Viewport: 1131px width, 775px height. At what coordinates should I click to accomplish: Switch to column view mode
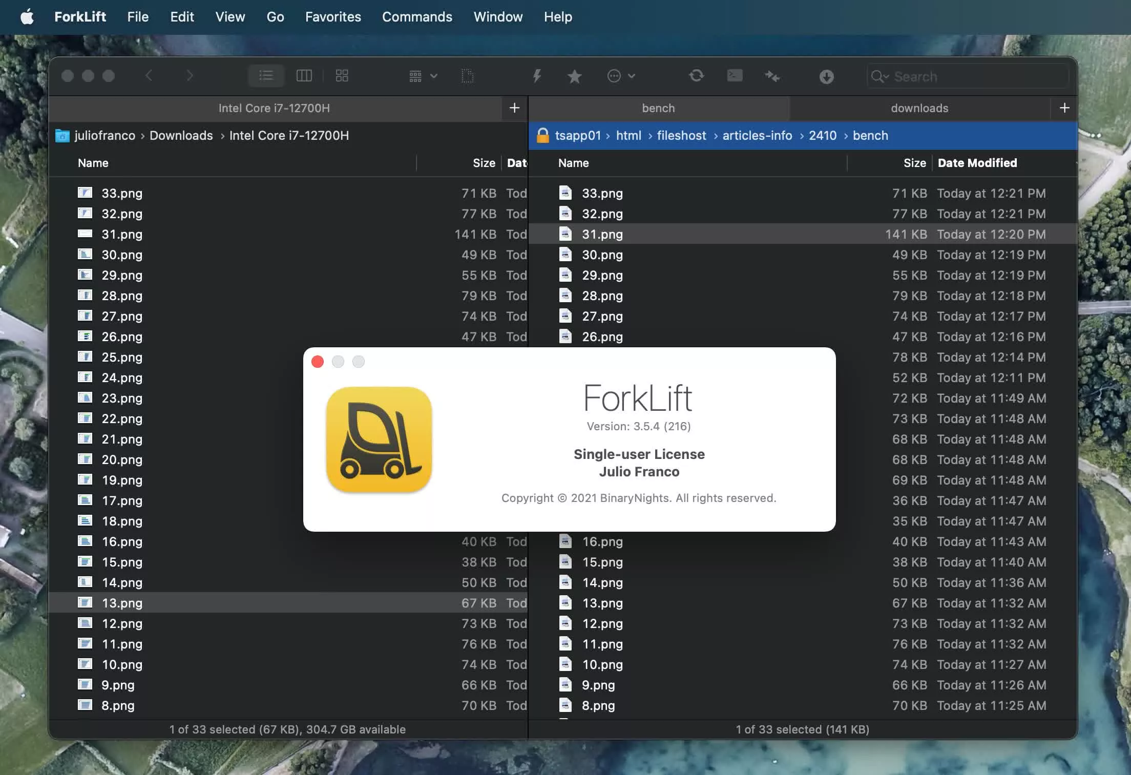tap(304, 76)
